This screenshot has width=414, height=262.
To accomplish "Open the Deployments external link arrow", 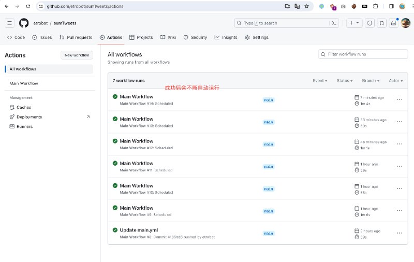I will click(88, 117).
